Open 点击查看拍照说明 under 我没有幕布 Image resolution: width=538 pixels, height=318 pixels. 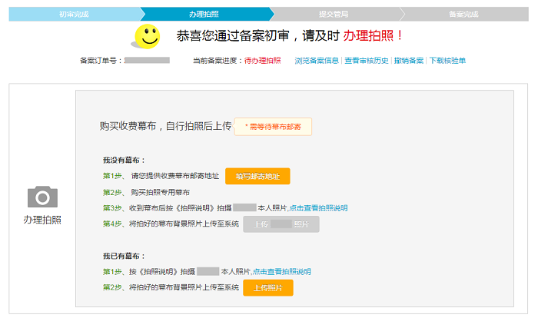pos(318,208)
